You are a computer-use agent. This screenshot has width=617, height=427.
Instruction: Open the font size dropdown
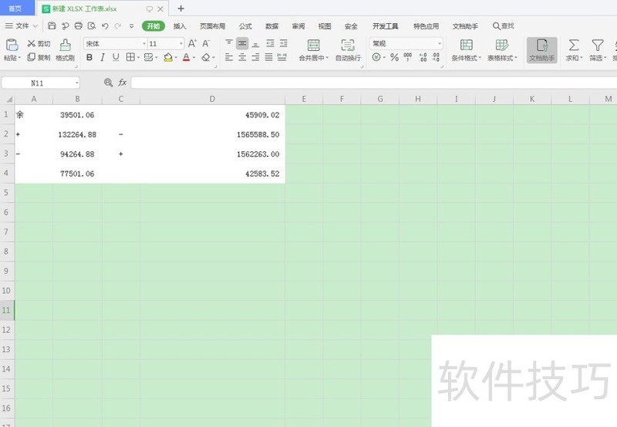click(181, 43)
